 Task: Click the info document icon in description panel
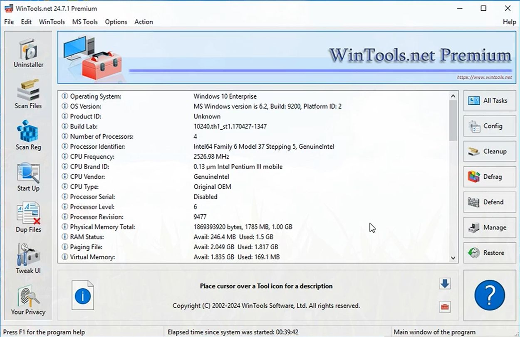click(x=82, y=295)
